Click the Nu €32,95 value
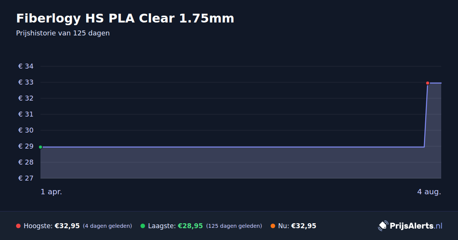The image size is (458, 240). (x=304, y=226)
